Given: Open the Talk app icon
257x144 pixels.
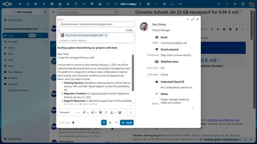Looking at the screenshot, I should (28, 4).
